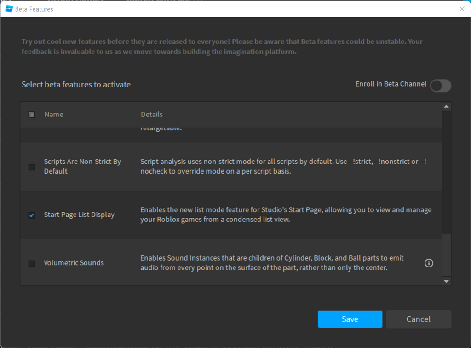Click the scrollbar up arrow

(x=446, y=106)
